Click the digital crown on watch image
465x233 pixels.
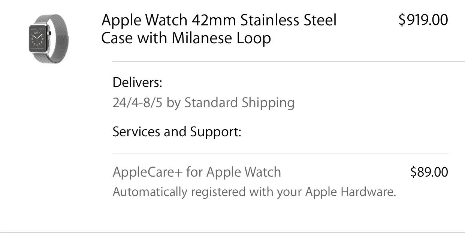click(x=49, y=33)
